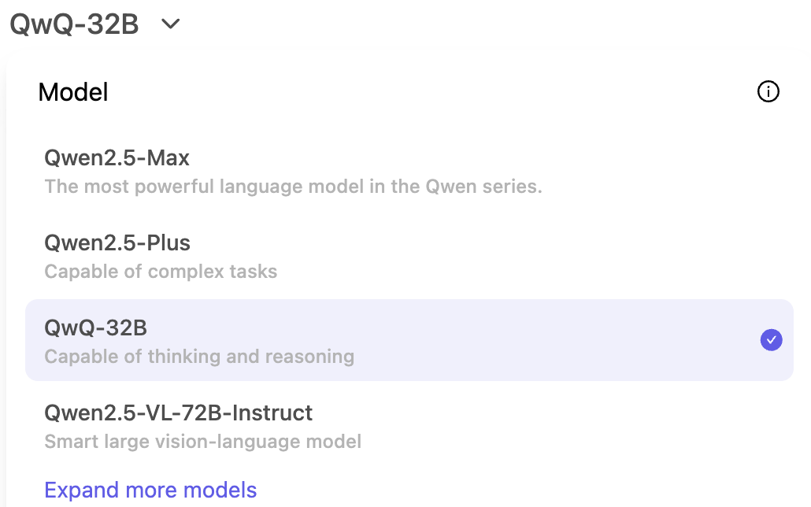The image size is (811, 507).
Task: Collapse the model selector chevron arrow
Action: coord(171,24)
